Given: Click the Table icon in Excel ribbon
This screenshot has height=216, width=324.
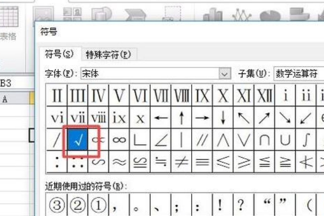Looking at the screenshot, I should 9,17.
